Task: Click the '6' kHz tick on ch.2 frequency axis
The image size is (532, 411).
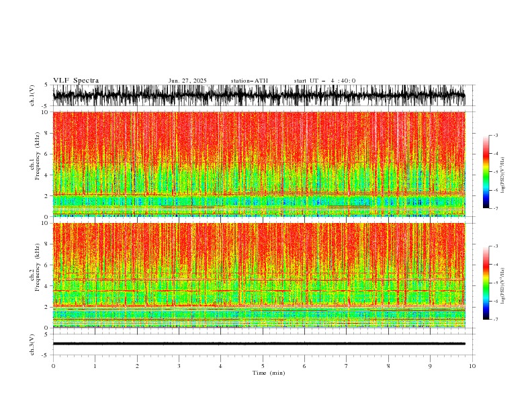Action: [x=47, y=265]
